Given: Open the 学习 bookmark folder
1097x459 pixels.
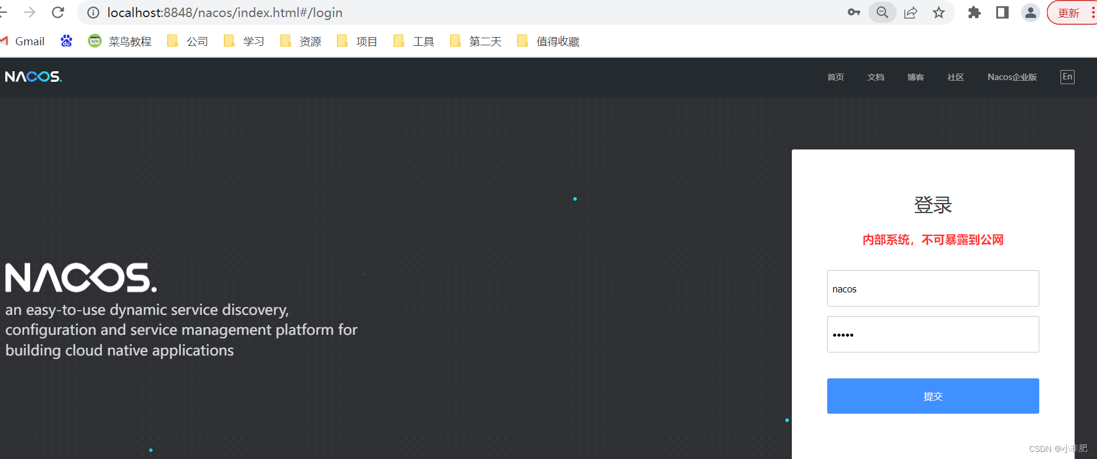Looking at the screenshot, I should click(244, 41).
